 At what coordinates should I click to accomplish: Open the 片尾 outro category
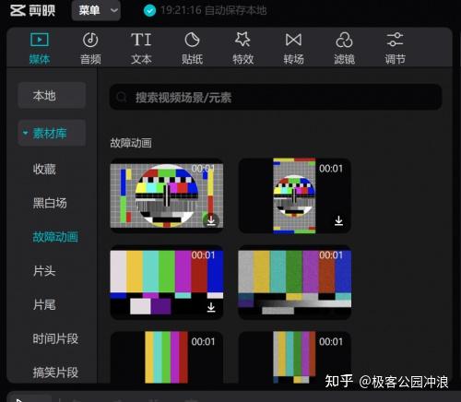[x=44, y=305]
